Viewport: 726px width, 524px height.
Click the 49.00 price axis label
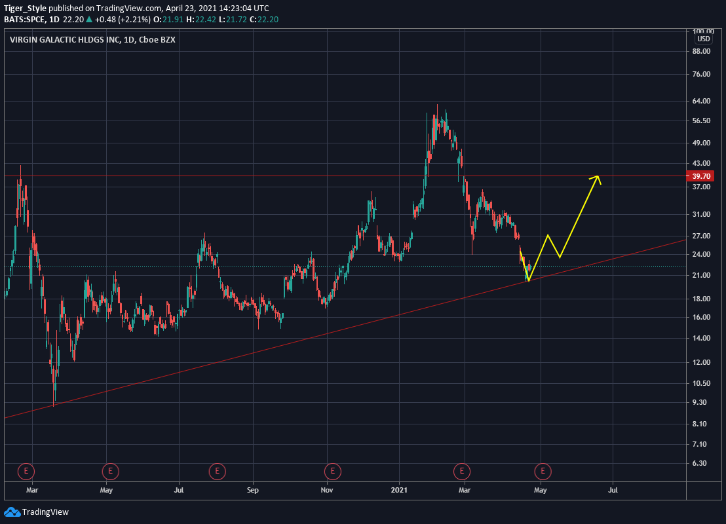(x=702, y=143)
